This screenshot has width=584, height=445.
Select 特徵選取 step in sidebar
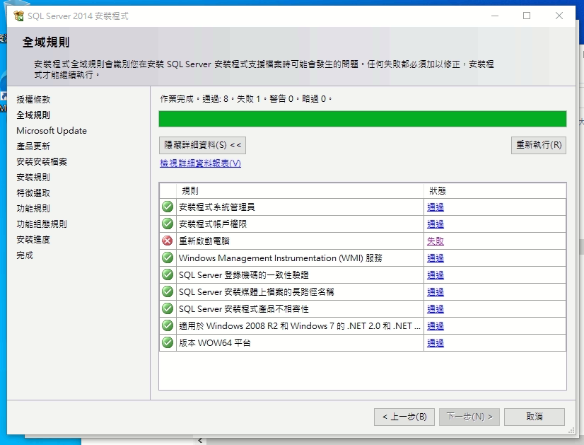coord(33,193)
